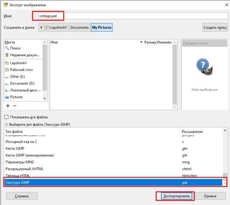Sort files by the Изменён column
The width and height of the screenshot is (230, 205).
164,42
